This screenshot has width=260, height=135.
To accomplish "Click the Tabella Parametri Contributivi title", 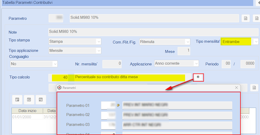I will tap(27, 3).
